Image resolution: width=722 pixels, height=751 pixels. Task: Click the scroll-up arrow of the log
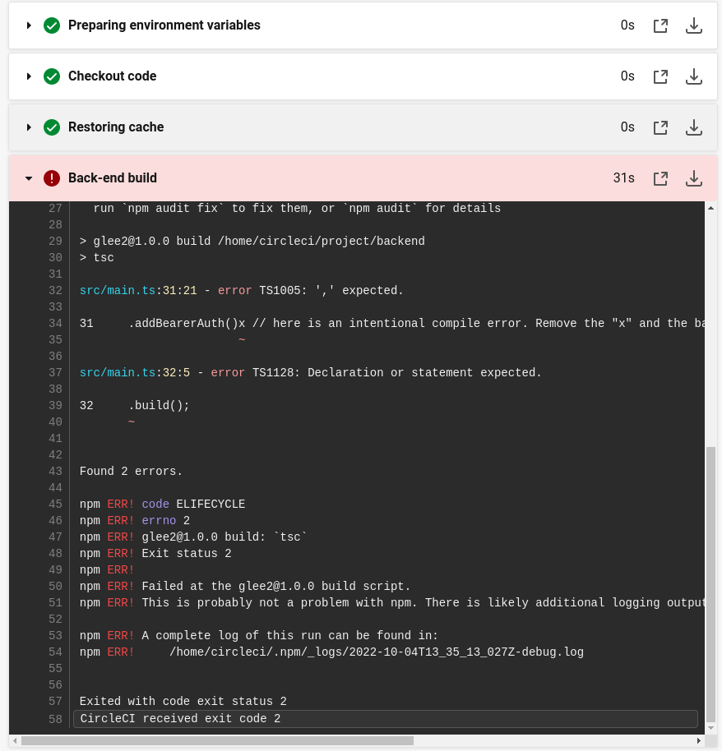coord(711,208)
